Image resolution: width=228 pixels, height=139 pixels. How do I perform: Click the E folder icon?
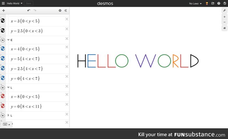(x=2, y=40)
